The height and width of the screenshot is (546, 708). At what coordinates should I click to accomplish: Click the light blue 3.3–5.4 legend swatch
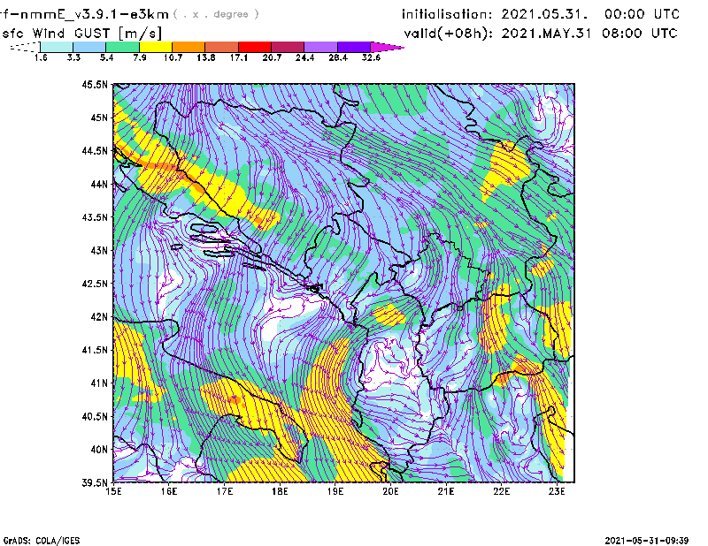pyautogui.click(x=89, y=47)
